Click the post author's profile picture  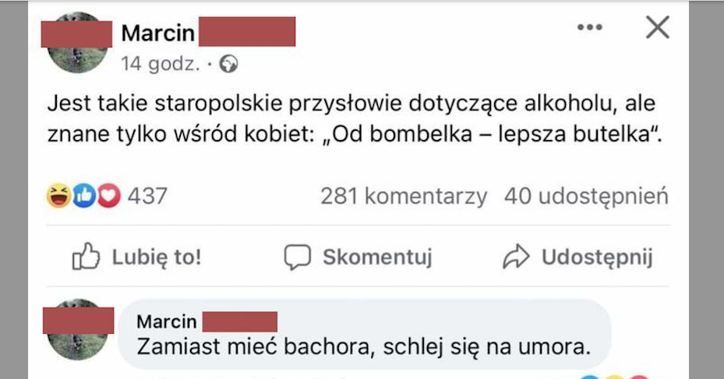click(x=78, y=44)
